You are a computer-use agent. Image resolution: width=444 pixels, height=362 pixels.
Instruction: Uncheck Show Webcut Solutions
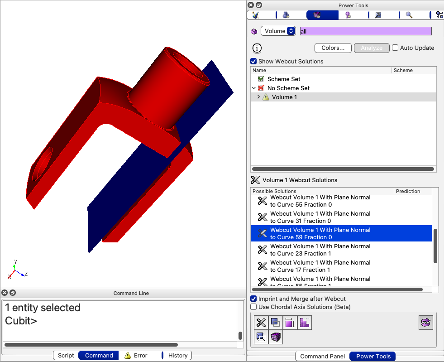(x=254, y=62)
